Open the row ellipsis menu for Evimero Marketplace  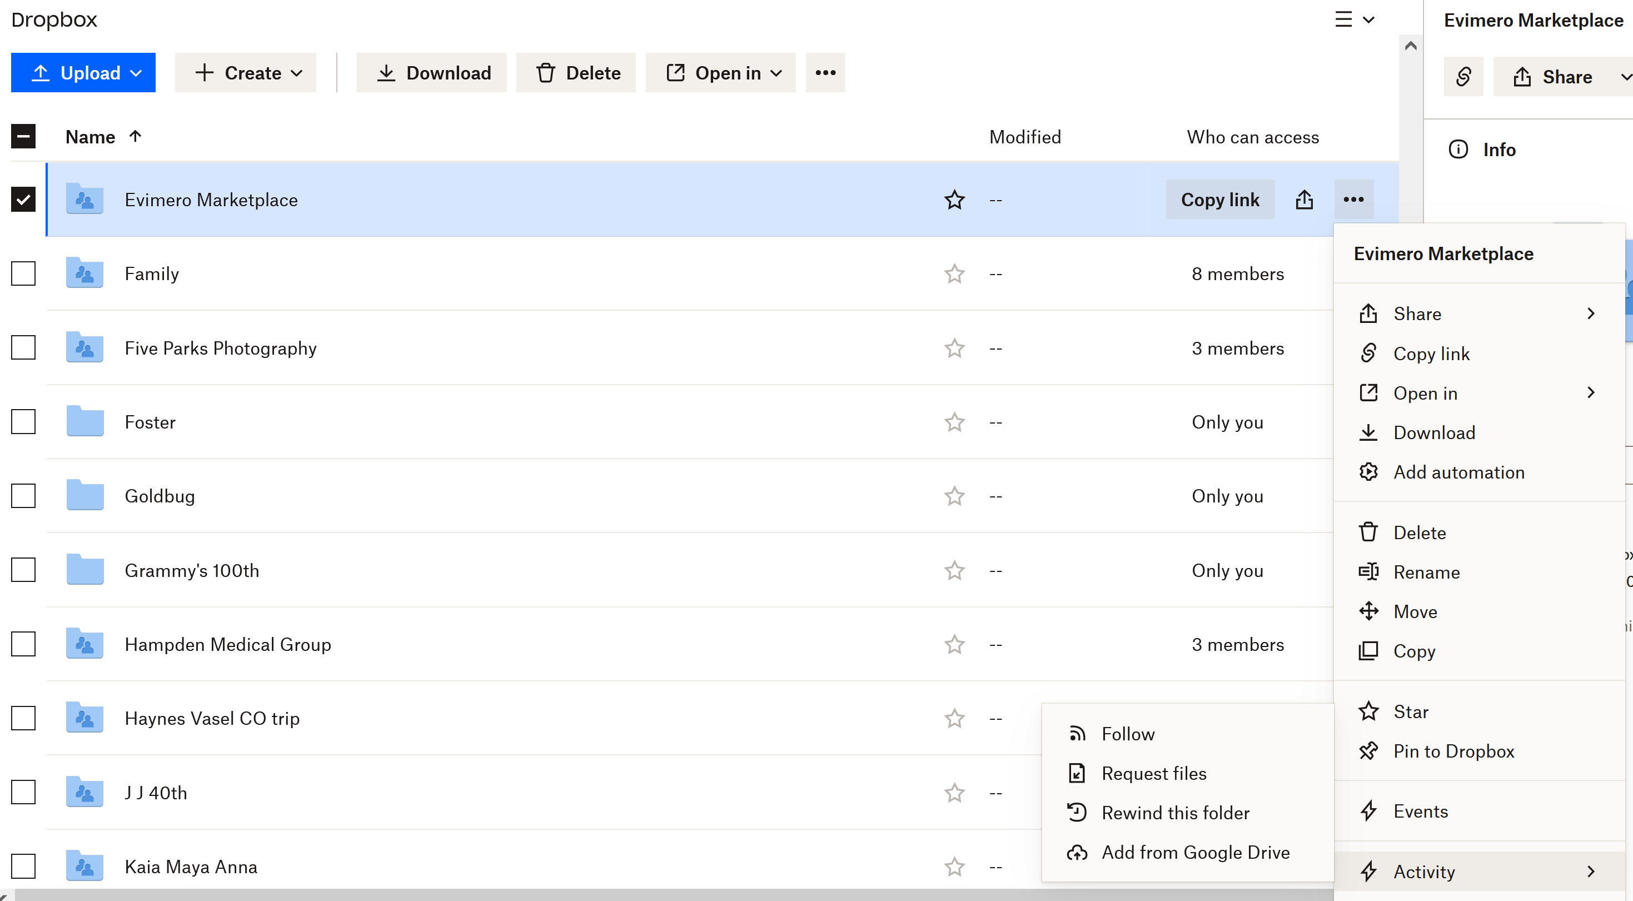point(1353,200)
